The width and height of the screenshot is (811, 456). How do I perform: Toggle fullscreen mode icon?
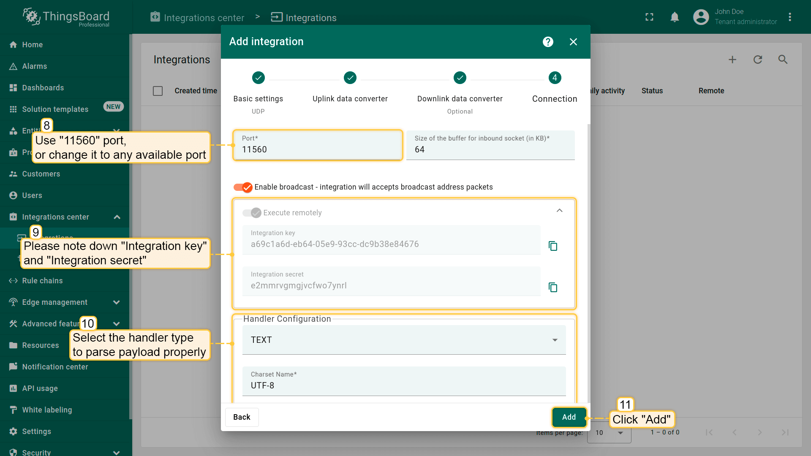649,17
